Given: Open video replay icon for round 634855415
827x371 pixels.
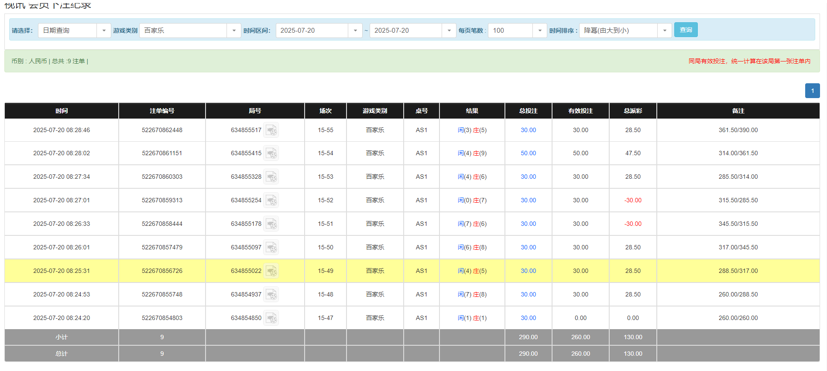Looking at the screenshot, I should (x=271, y=153).
